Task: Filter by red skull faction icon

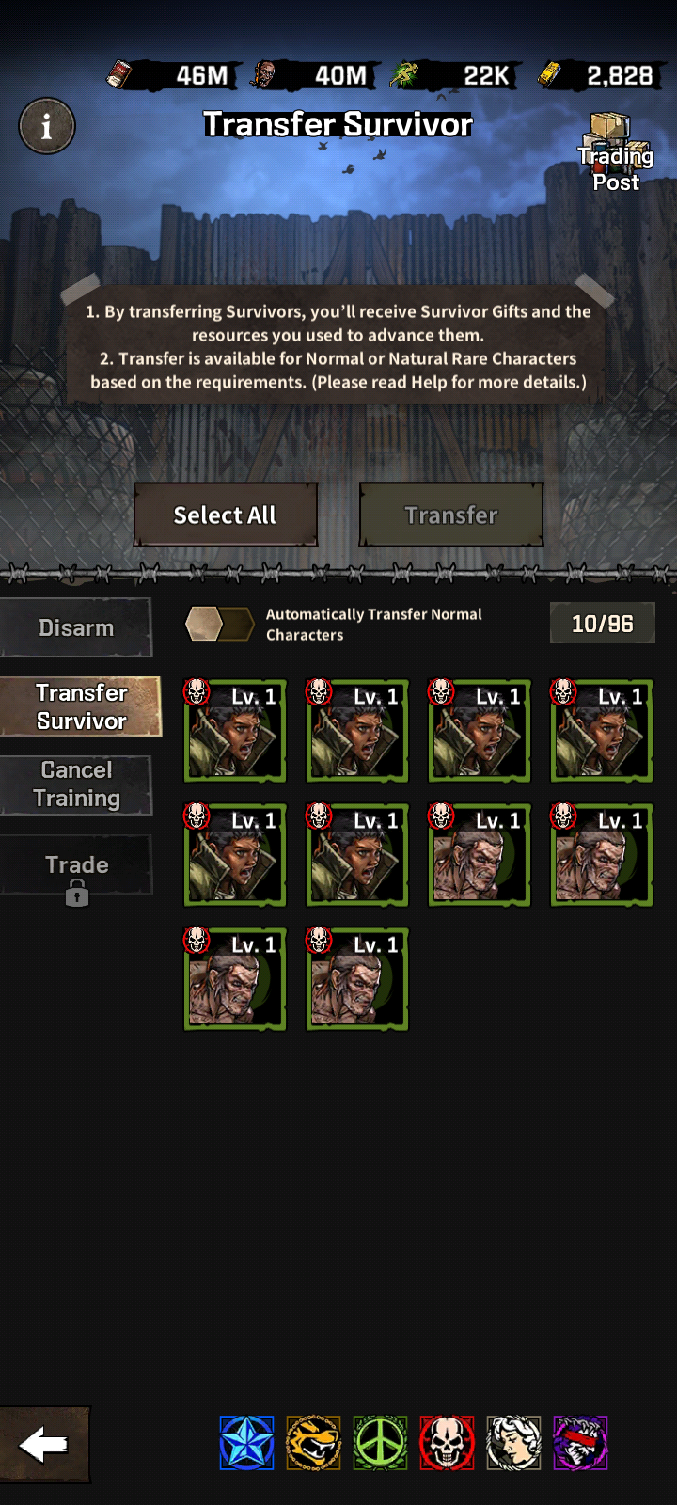Action: [447, 1443]
